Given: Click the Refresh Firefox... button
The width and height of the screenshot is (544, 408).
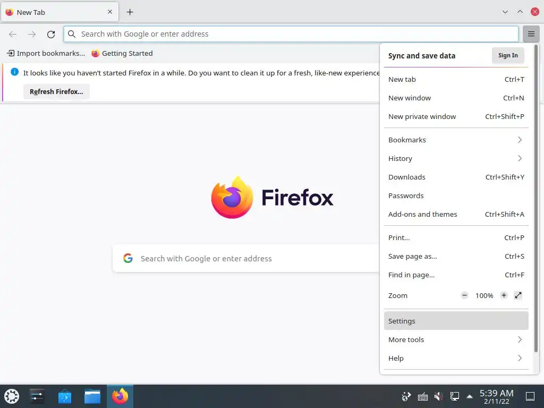Looking at the screenshot, I should click(56, 91).
